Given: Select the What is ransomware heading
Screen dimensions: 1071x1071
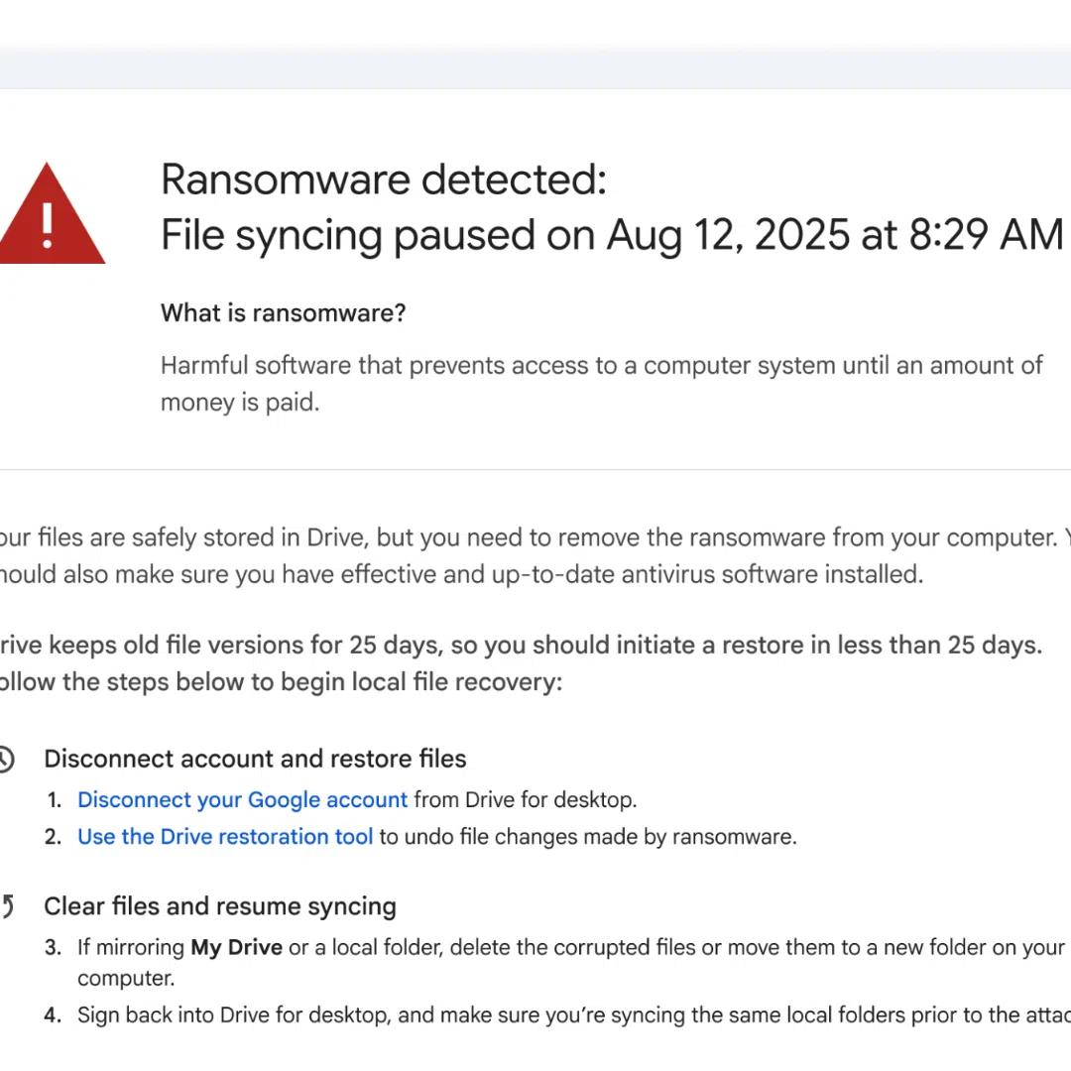Looking at the screenshot, I should (283, 312).
